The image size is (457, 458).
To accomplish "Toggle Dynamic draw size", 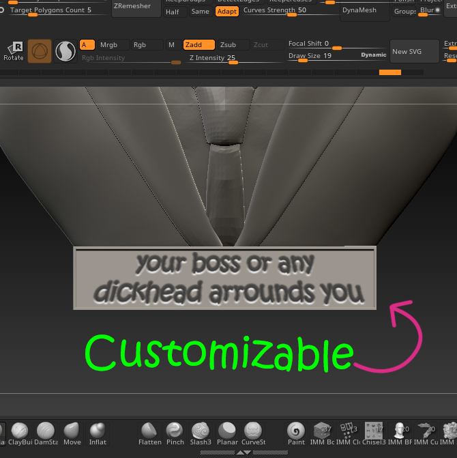I will pos(373,55).
